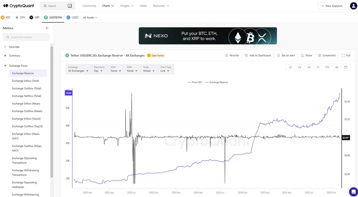Select Exchange Inflow (Total) metric

[26, 81]
